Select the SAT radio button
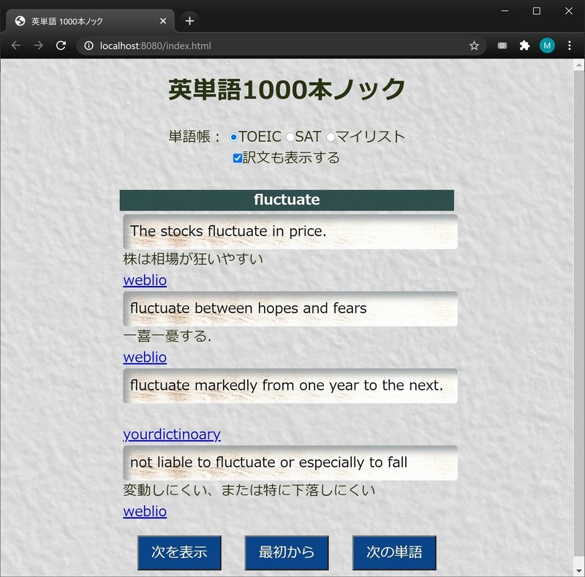The width and height of the screenshot is (585, 577). point(290,136)
